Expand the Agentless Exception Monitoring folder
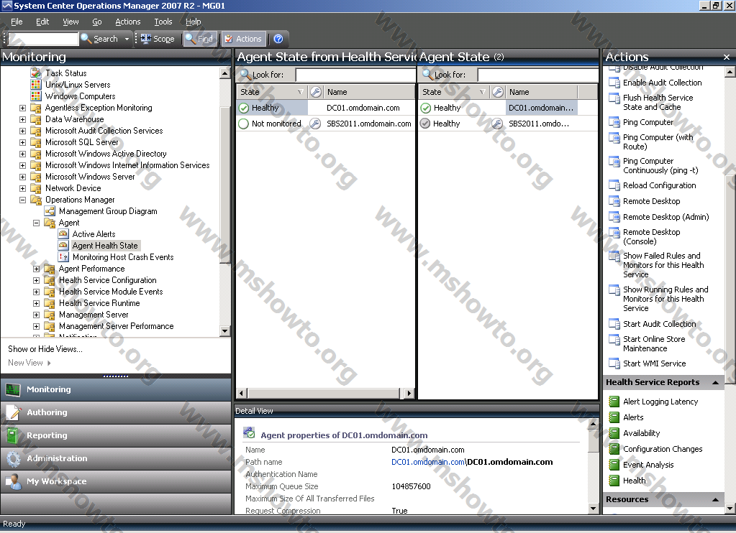736x533 pixels. (22, 108)
